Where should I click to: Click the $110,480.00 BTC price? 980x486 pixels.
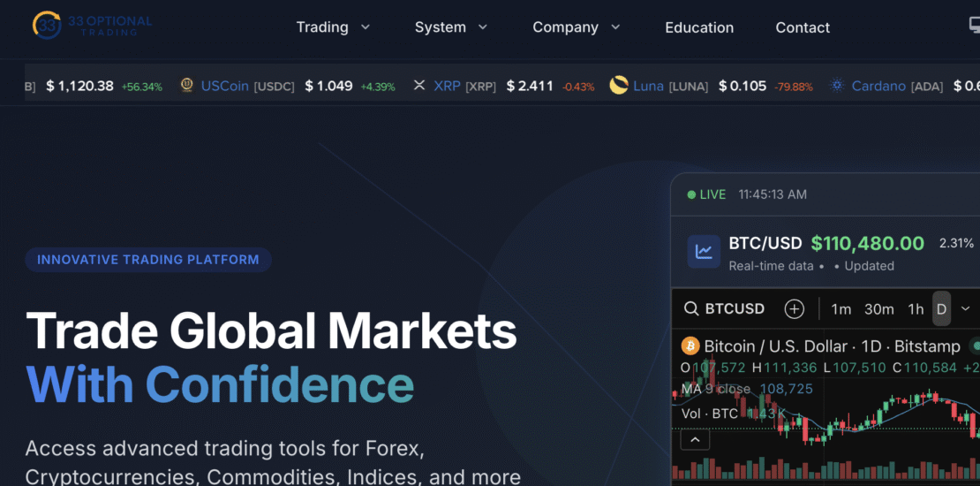tap(868, 243)
